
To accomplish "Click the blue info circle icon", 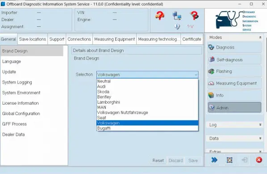I will coord(177,26).
